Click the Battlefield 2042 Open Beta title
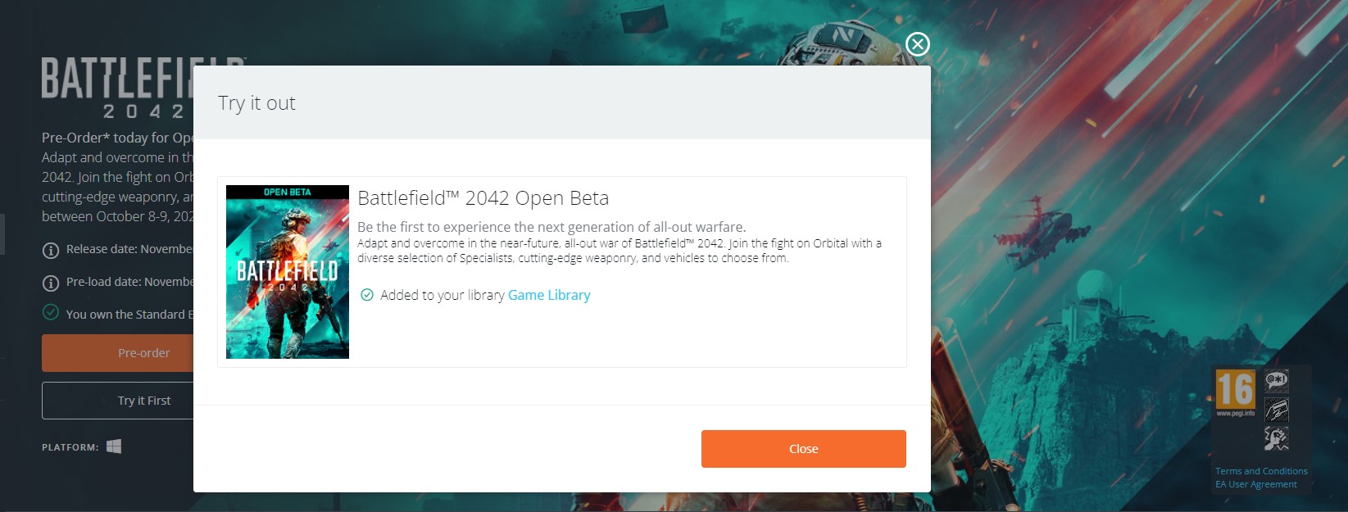 [x=483, y=198]
